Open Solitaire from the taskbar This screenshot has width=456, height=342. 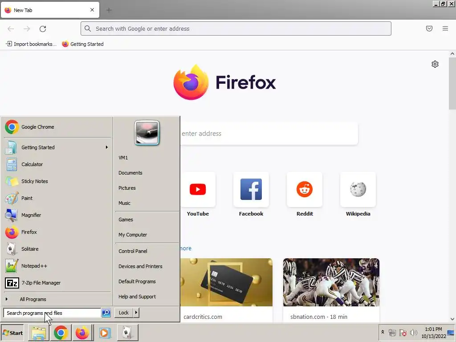(x=127, y=333)
